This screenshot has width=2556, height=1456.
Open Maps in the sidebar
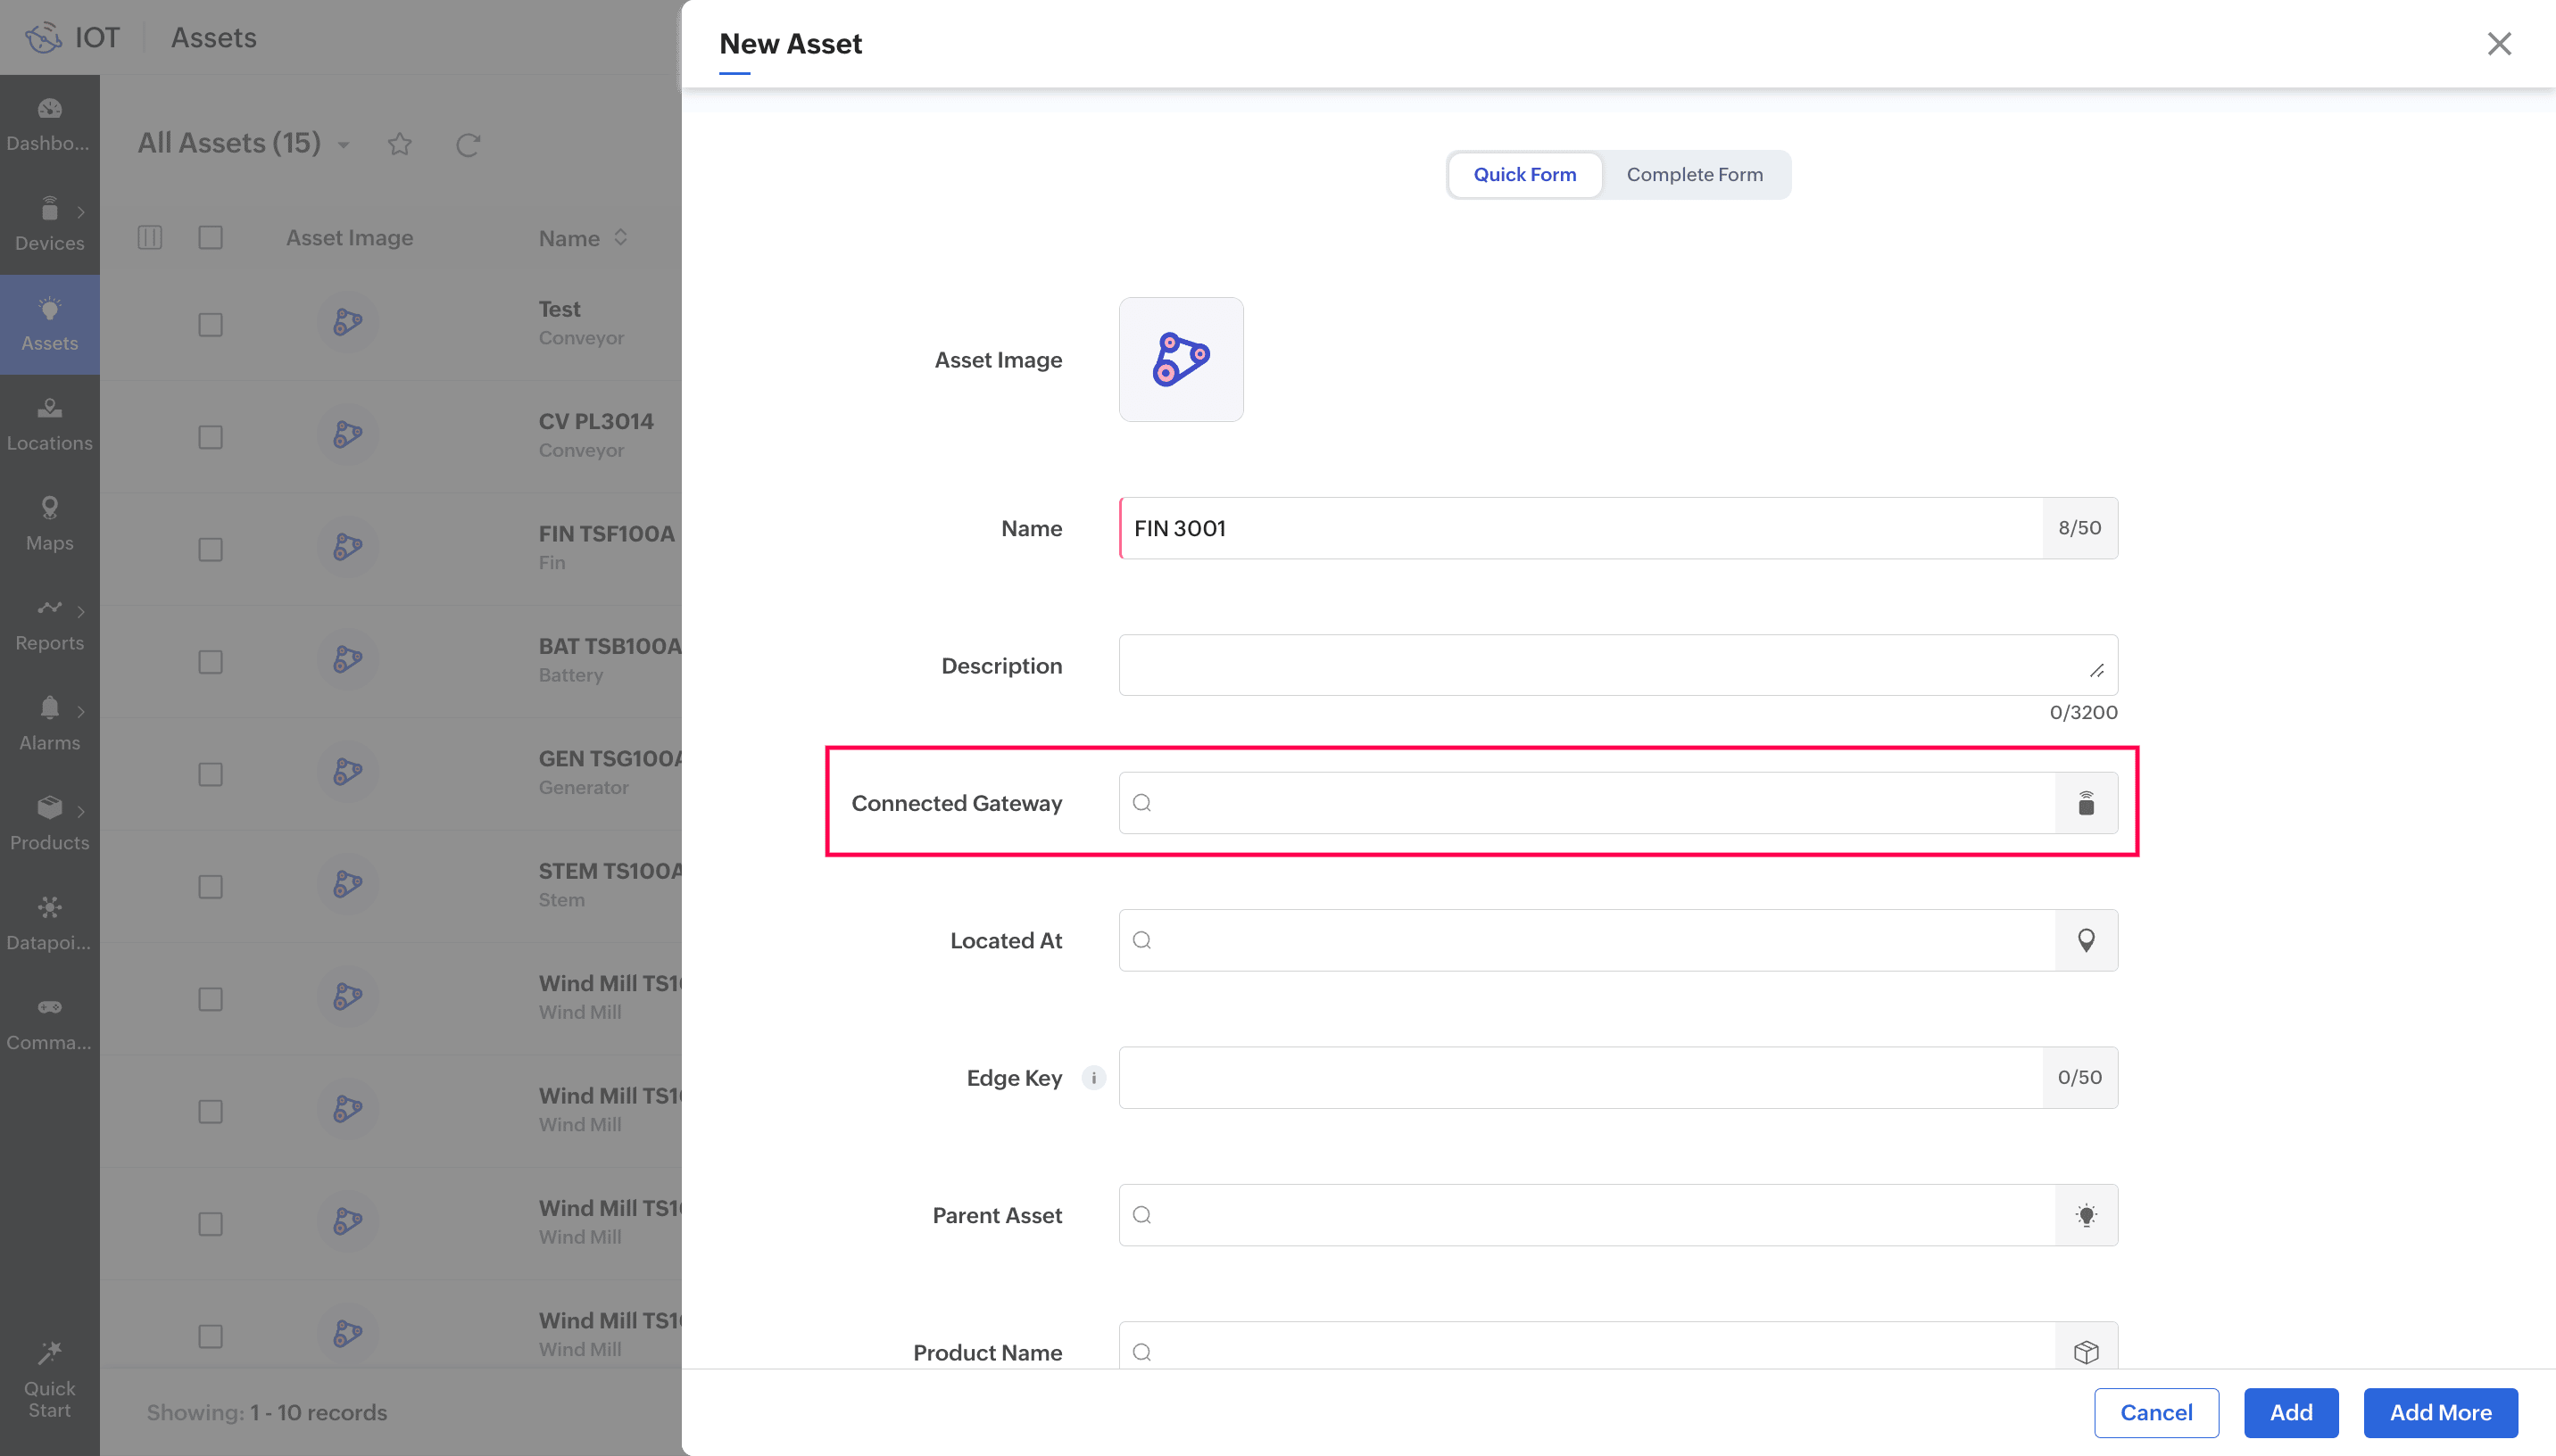tap(49, 524)
